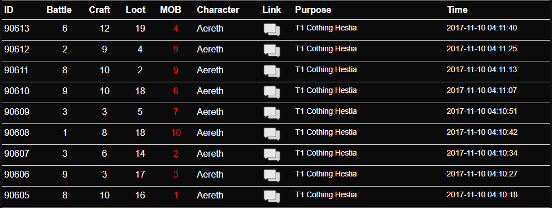Click the Loot column header
Image resolution: width=552 pixels, height=208 pixels.
coord(136,10)
